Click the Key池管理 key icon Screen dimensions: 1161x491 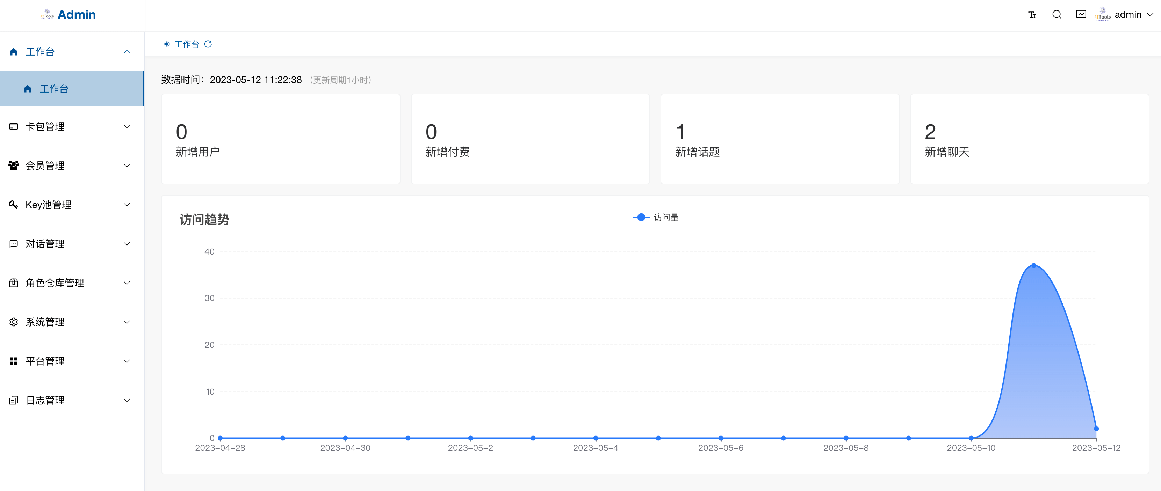click(x=14, y=205)
